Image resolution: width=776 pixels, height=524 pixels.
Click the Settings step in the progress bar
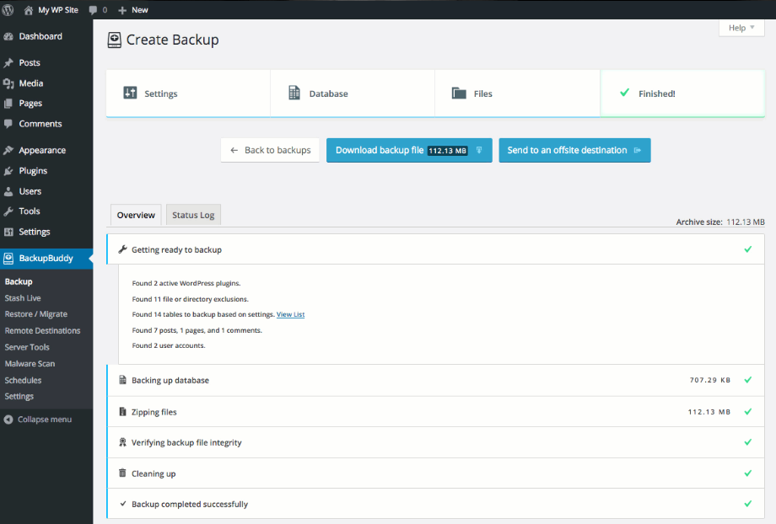tap(188, 94)
